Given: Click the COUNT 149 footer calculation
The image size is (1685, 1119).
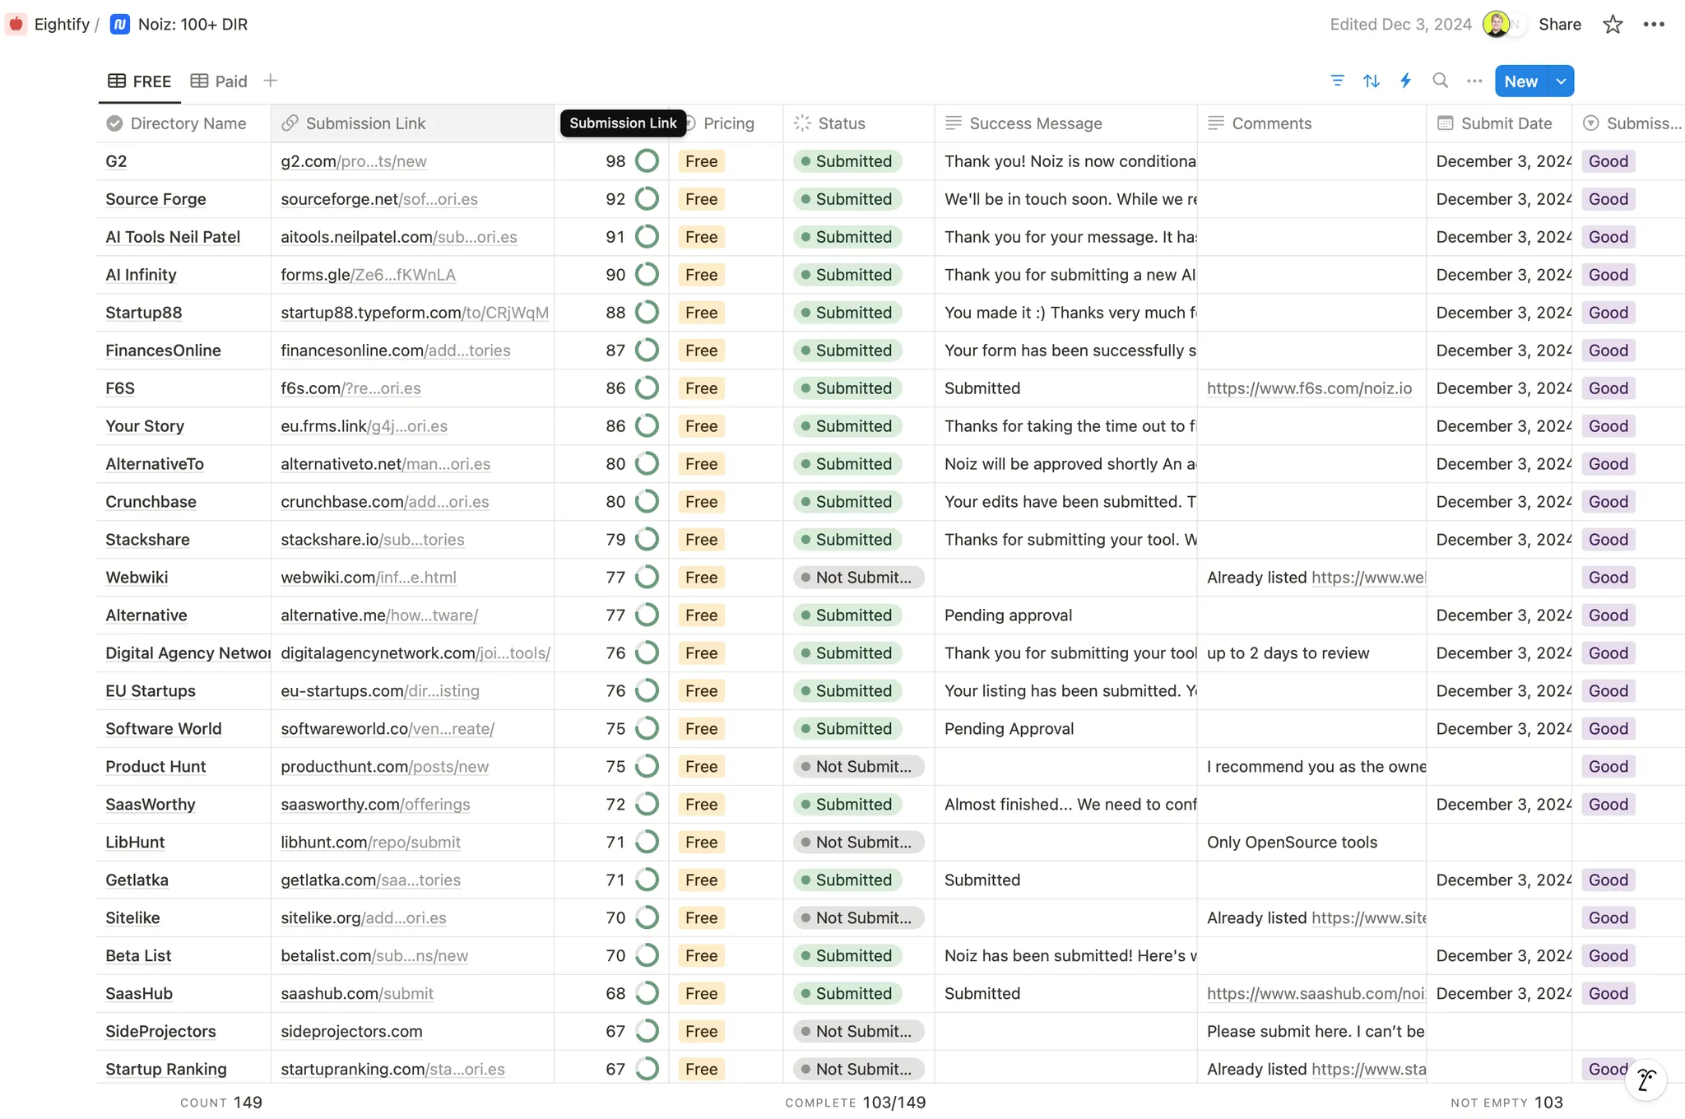Looking at the screenshot, I should click(220, 1103).
